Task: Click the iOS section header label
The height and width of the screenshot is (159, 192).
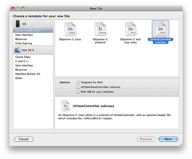Action: tap(24, 24)
